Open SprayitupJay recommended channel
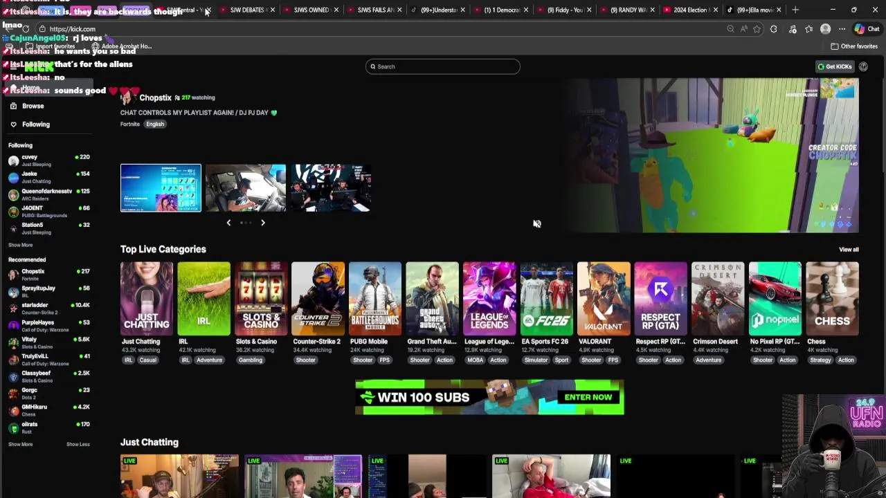 (48, 291)
